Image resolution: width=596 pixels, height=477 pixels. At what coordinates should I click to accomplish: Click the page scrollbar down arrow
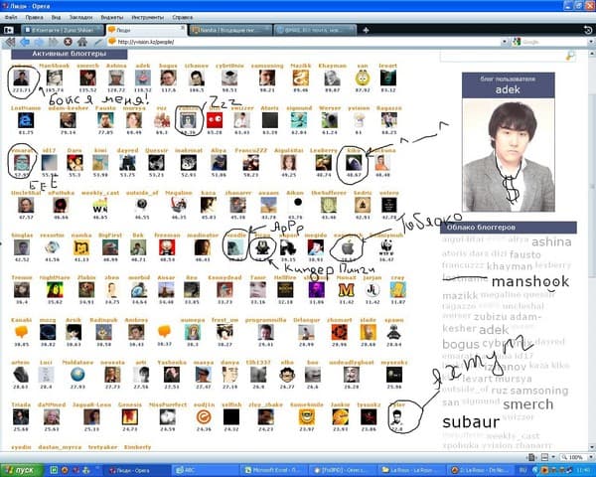pyautogui.click(x=592, y=447)
